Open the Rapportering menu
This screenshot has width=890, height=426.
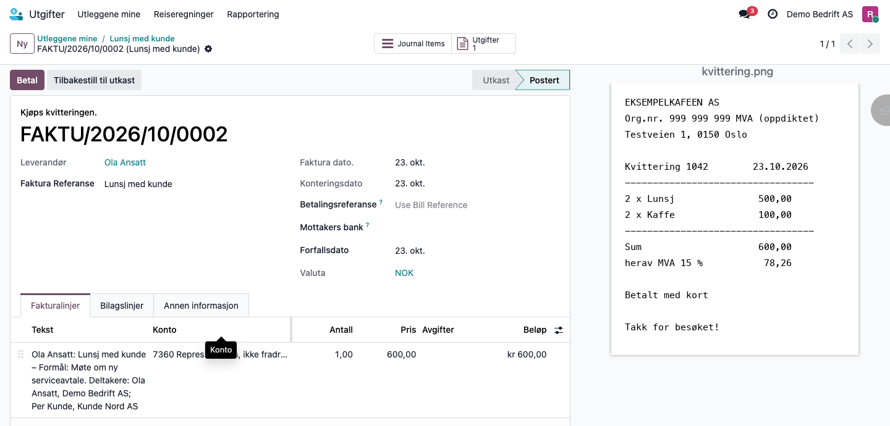coord(253,14)
